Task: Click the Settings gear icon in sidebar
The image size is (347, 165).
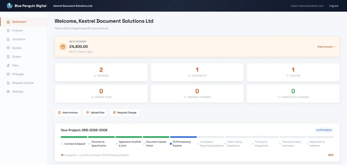Action: [x=8, y=91]
